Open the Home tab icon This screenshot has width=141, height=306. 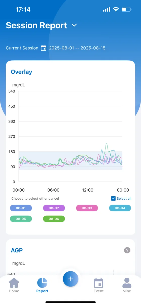(14, 283)
